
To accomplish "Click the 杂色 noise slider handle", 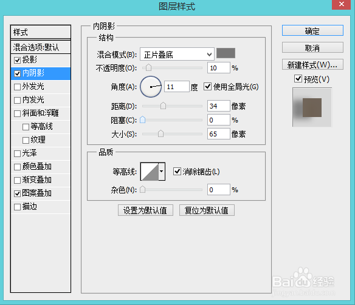I will pos(142,189).
